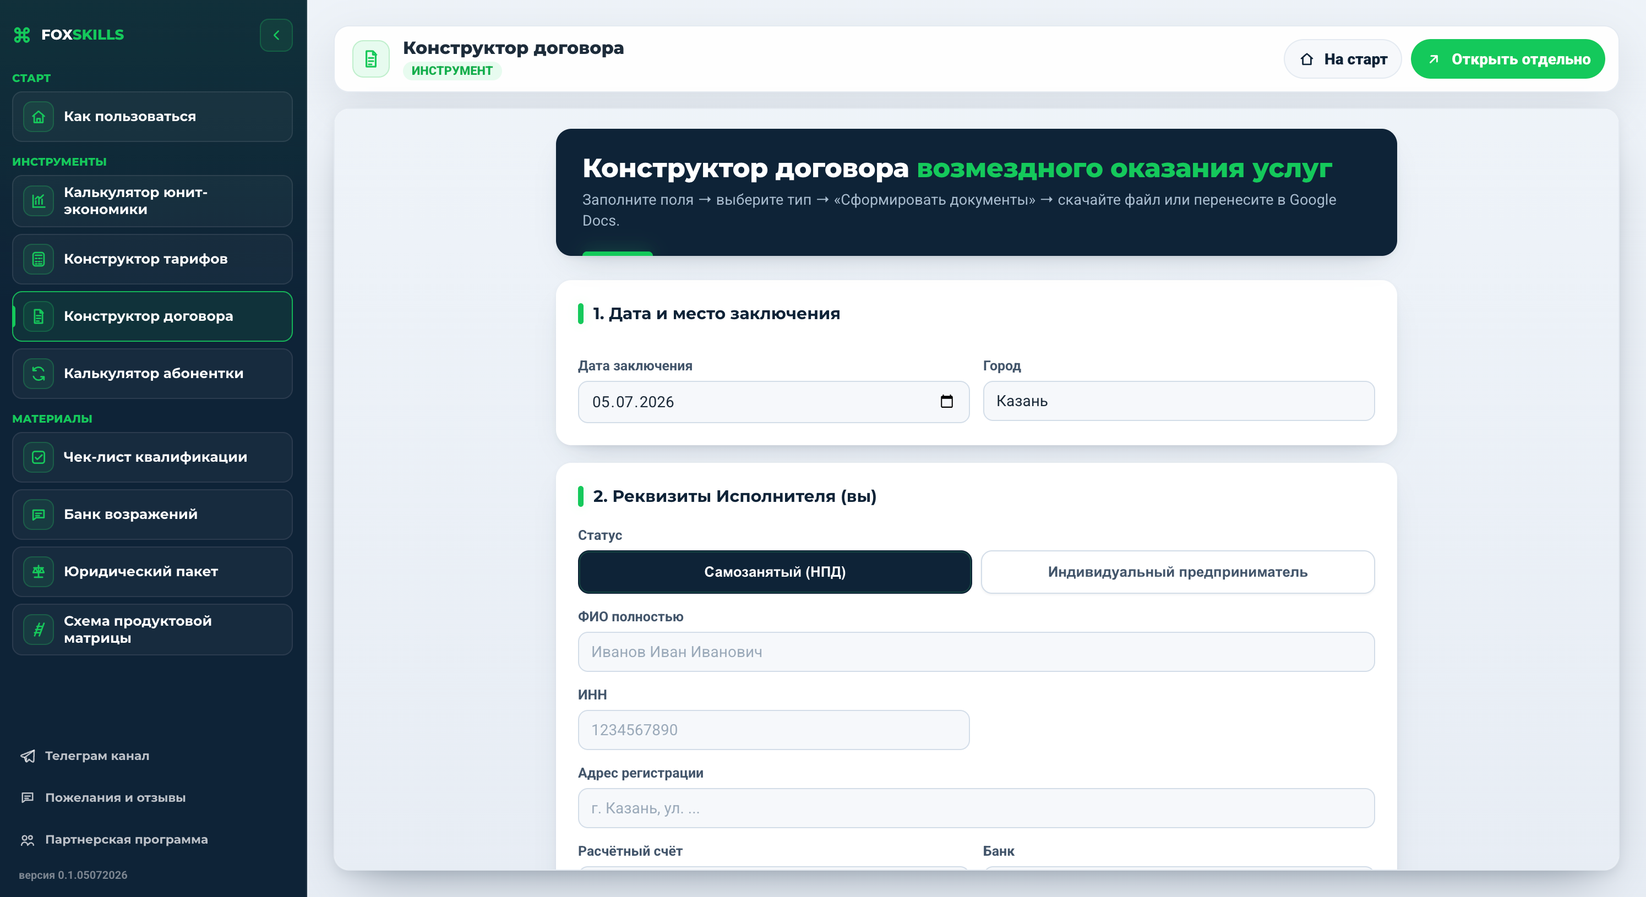The image size is (1646, 897).
Task: Select Конструктор договора in sidebar
Action: (152, 316)
